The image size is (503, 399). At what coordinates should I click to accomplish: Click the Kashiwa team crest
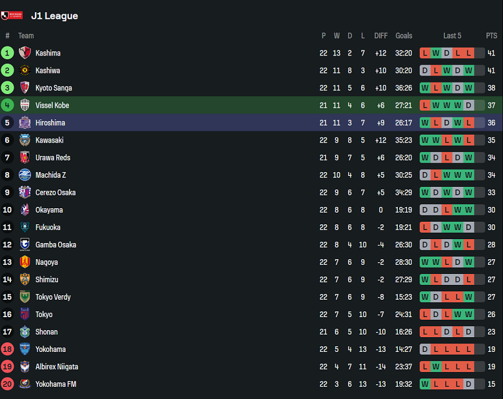click(x=25, y=70)
